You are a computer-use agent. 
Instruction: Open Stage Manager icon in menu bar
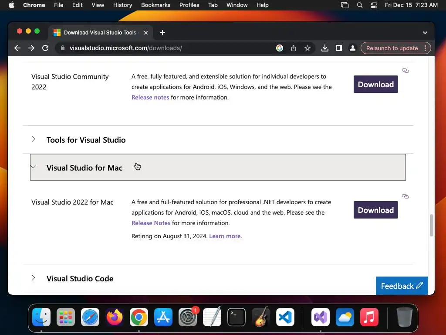[345, 5]
